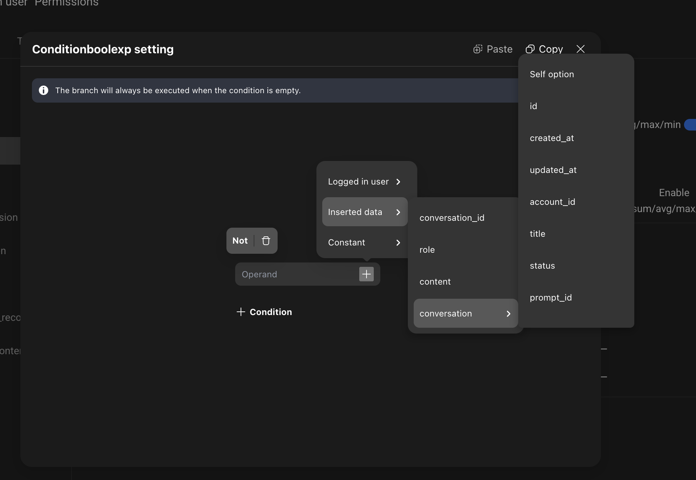Pick the content field option
Viewport: 696px width, 480px height.
(435, 282)
